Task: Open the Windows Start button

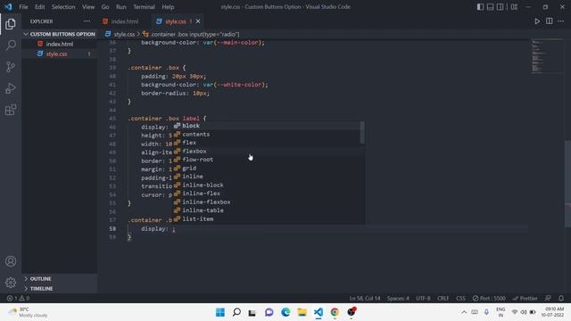Action: point(220,312)
